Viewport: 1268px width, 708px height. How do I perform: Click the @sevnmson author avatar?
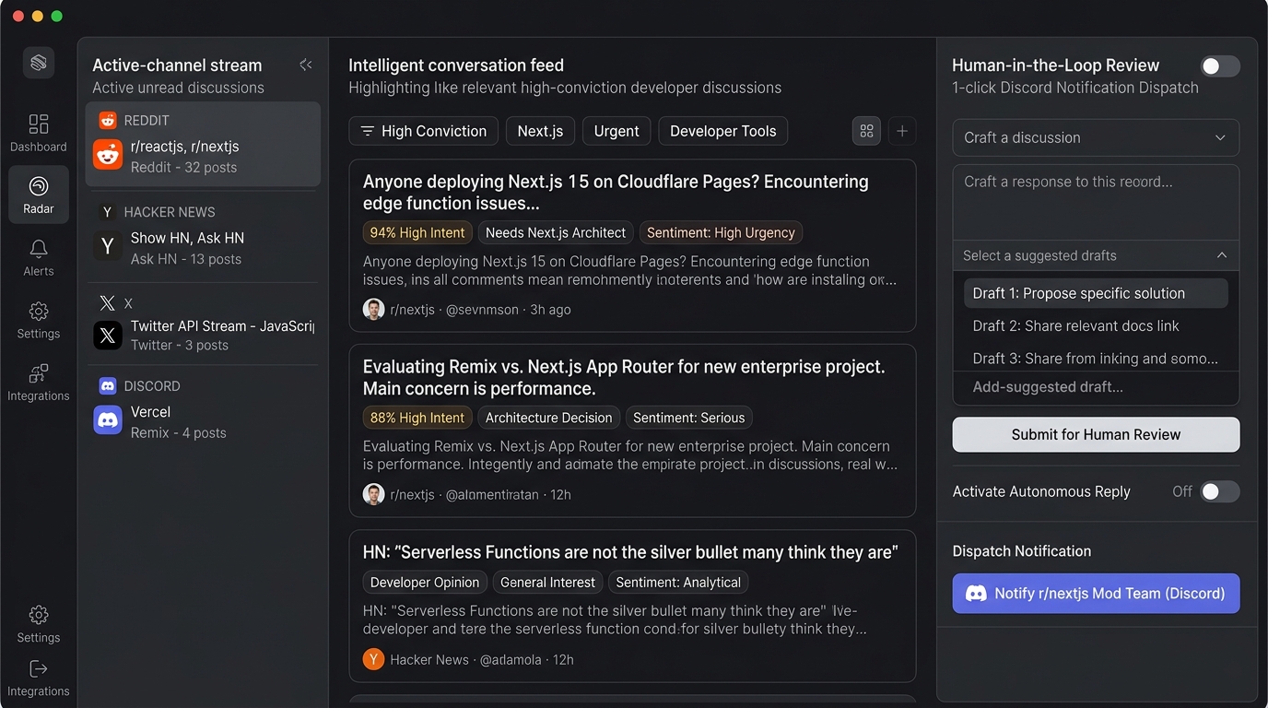(x=373, y=310)
